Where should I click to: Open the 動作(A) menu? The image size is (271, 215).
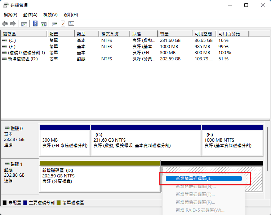[30, 15]
